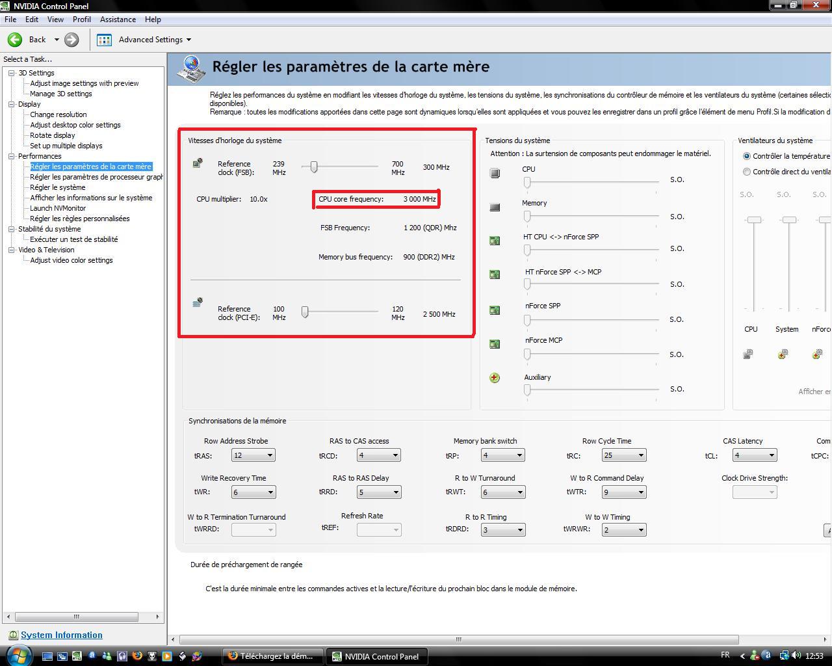Screen dimensions: 832x666
Task: Click the PCI-E reference clock chip icon
Action: tap(198, 302)
